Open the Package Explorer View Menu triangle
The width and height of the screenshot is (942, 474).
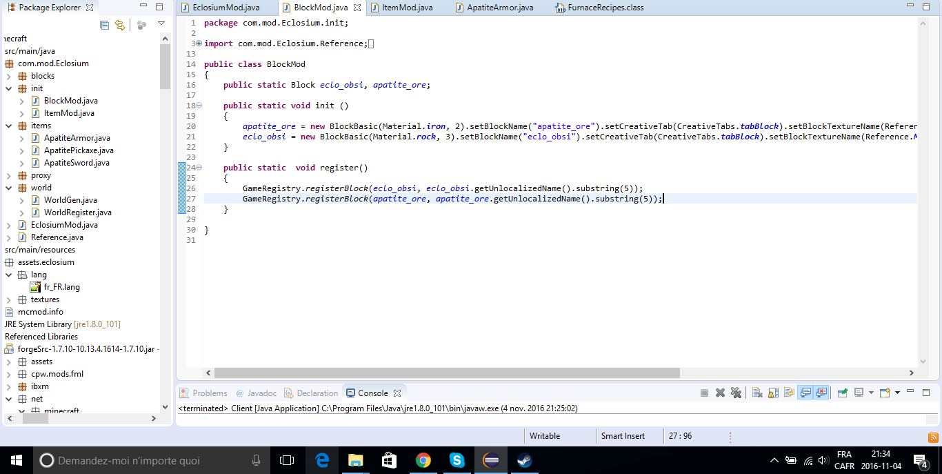click(x=161, y=23)
